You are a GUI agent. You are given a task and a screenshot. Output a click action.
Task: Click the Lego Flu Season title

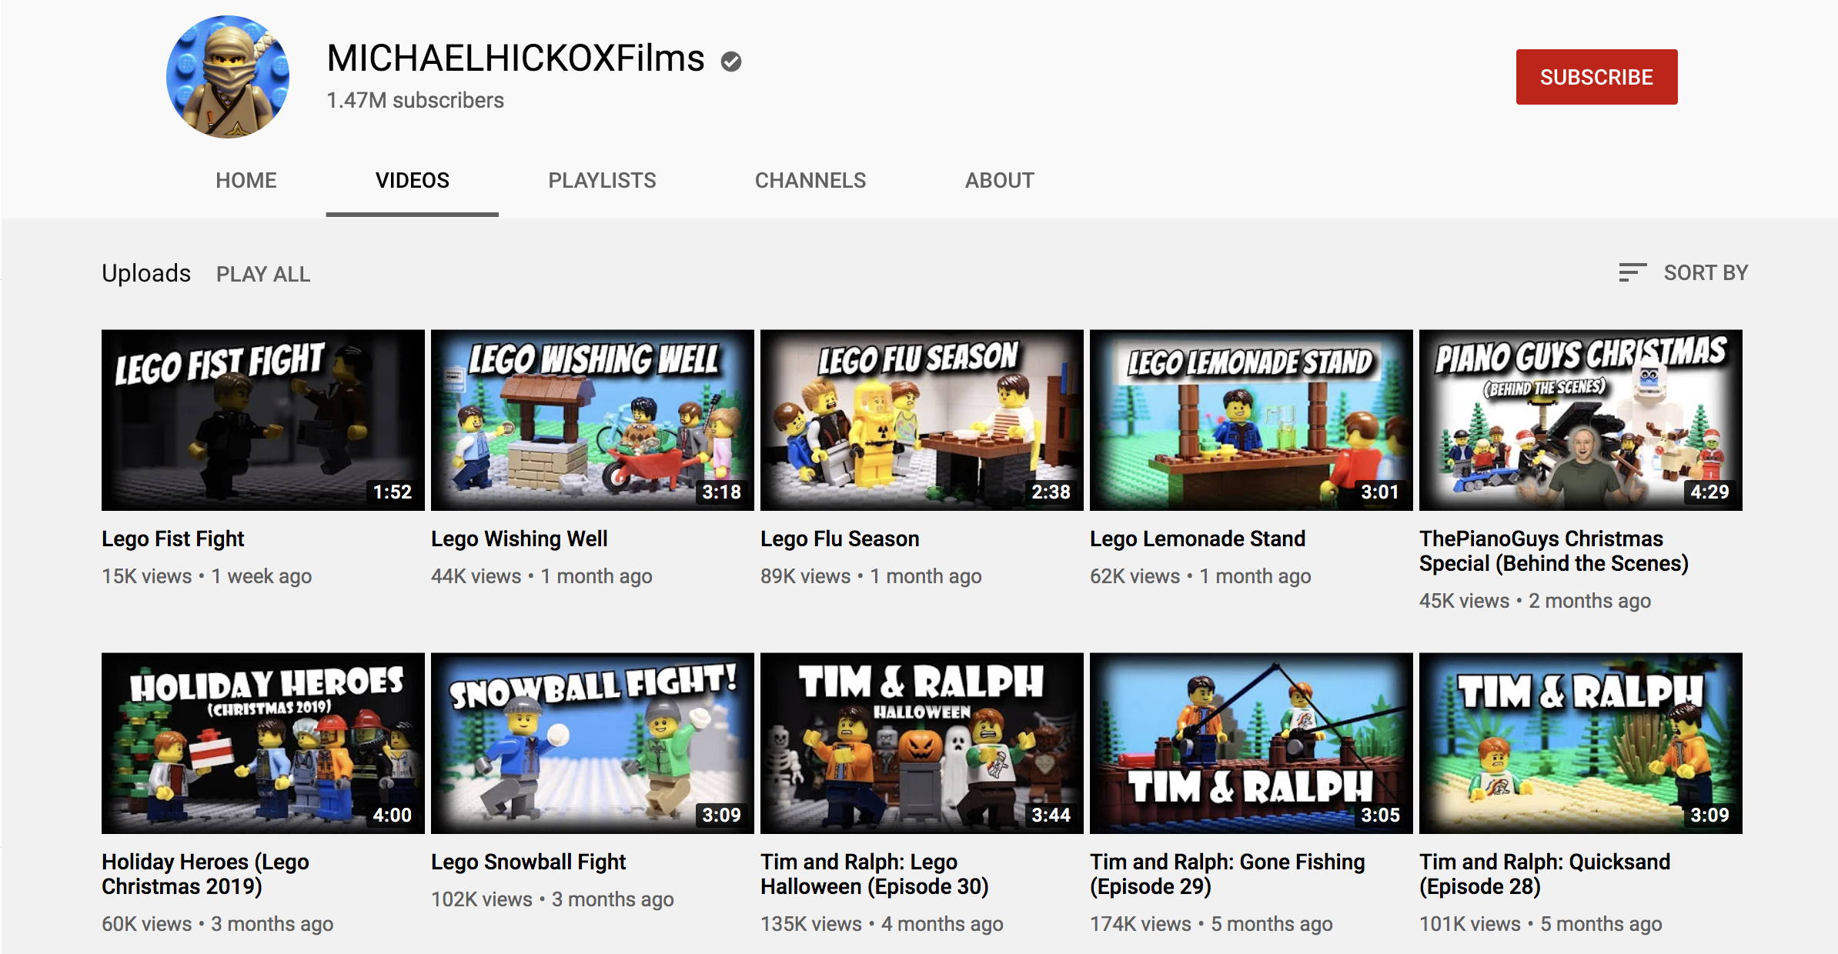(x=840, y=539)
